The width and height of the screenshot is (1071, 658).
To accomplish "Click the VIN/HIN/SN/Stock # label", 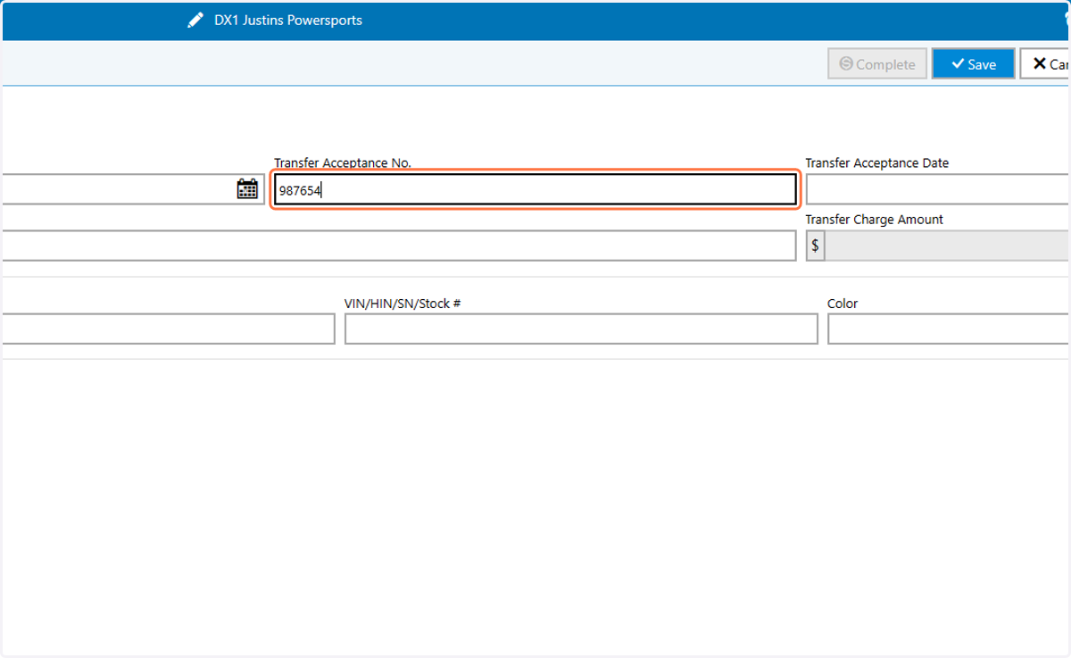I will click(403, 304).
